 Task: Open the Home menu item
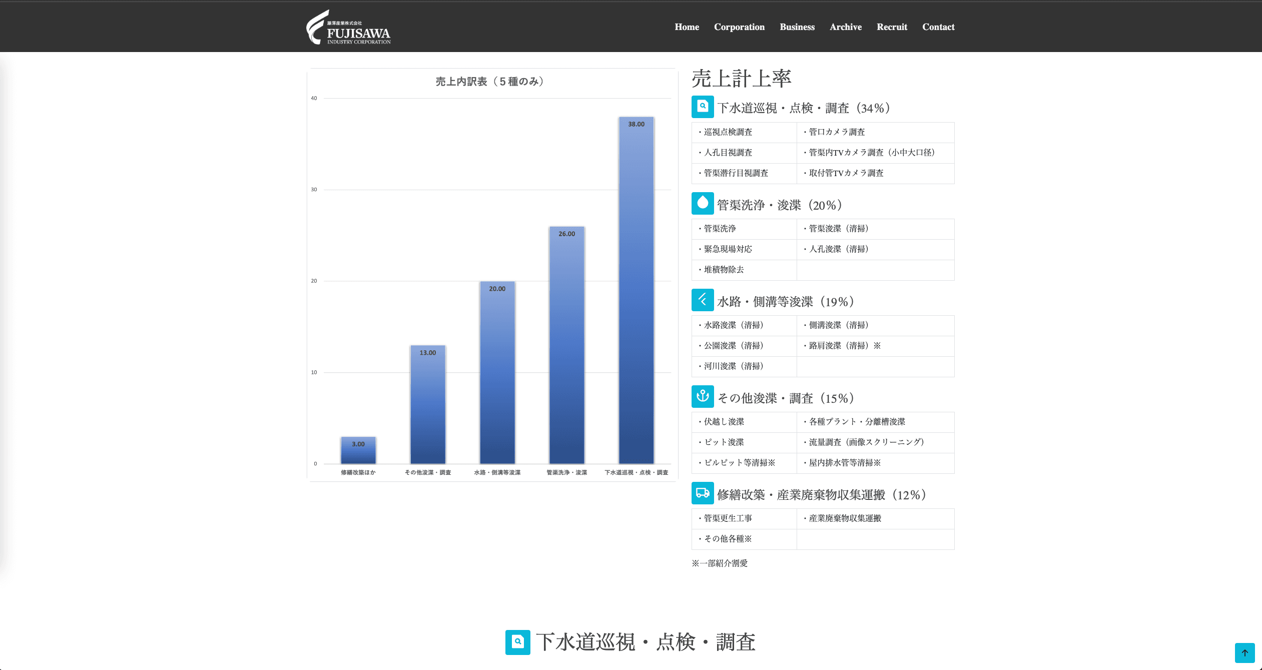tap(687, 27)
